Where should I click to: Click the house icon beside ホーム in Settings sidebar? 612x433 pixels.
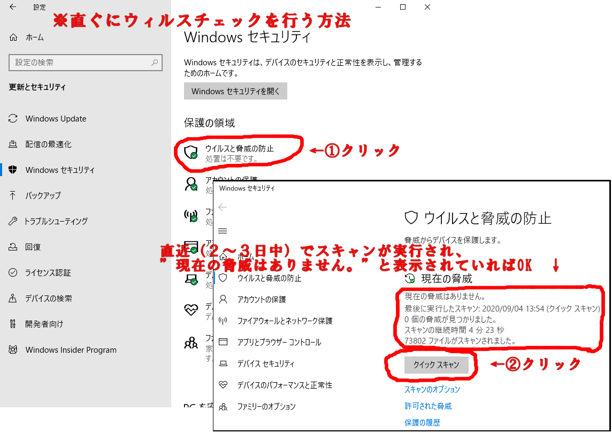[13, 37]
